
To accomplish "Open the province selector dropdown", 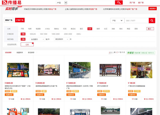I will tap(37, 39).
